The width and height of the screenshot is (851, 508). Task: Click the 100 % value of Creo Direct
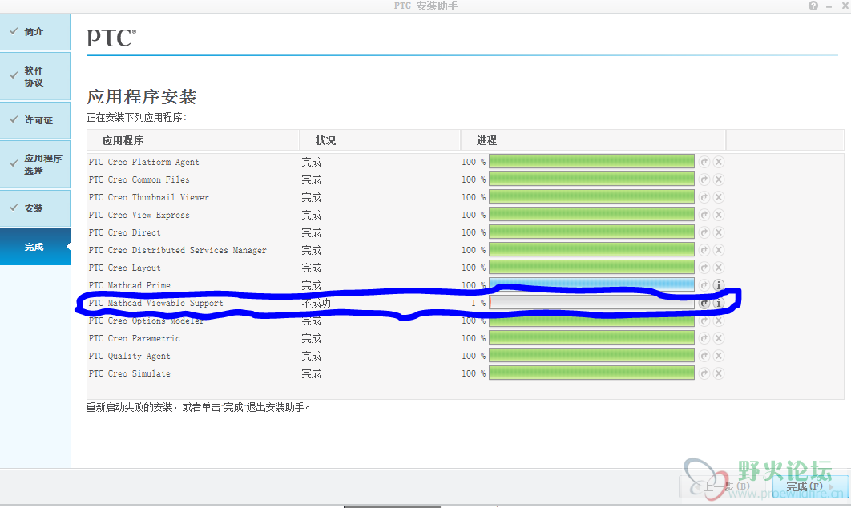(474, 232)
